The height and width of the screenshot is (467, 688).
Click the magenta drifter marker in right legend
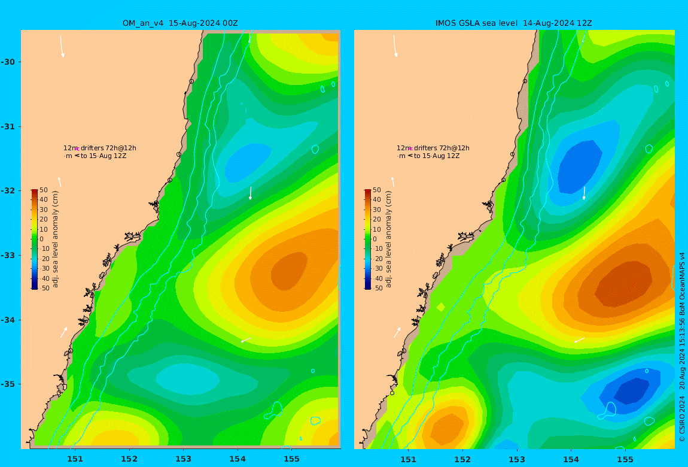coord(410,149)
